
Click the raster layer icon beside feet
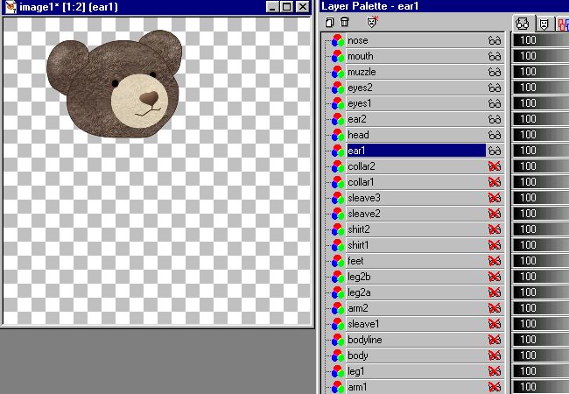tap(336, 261)
